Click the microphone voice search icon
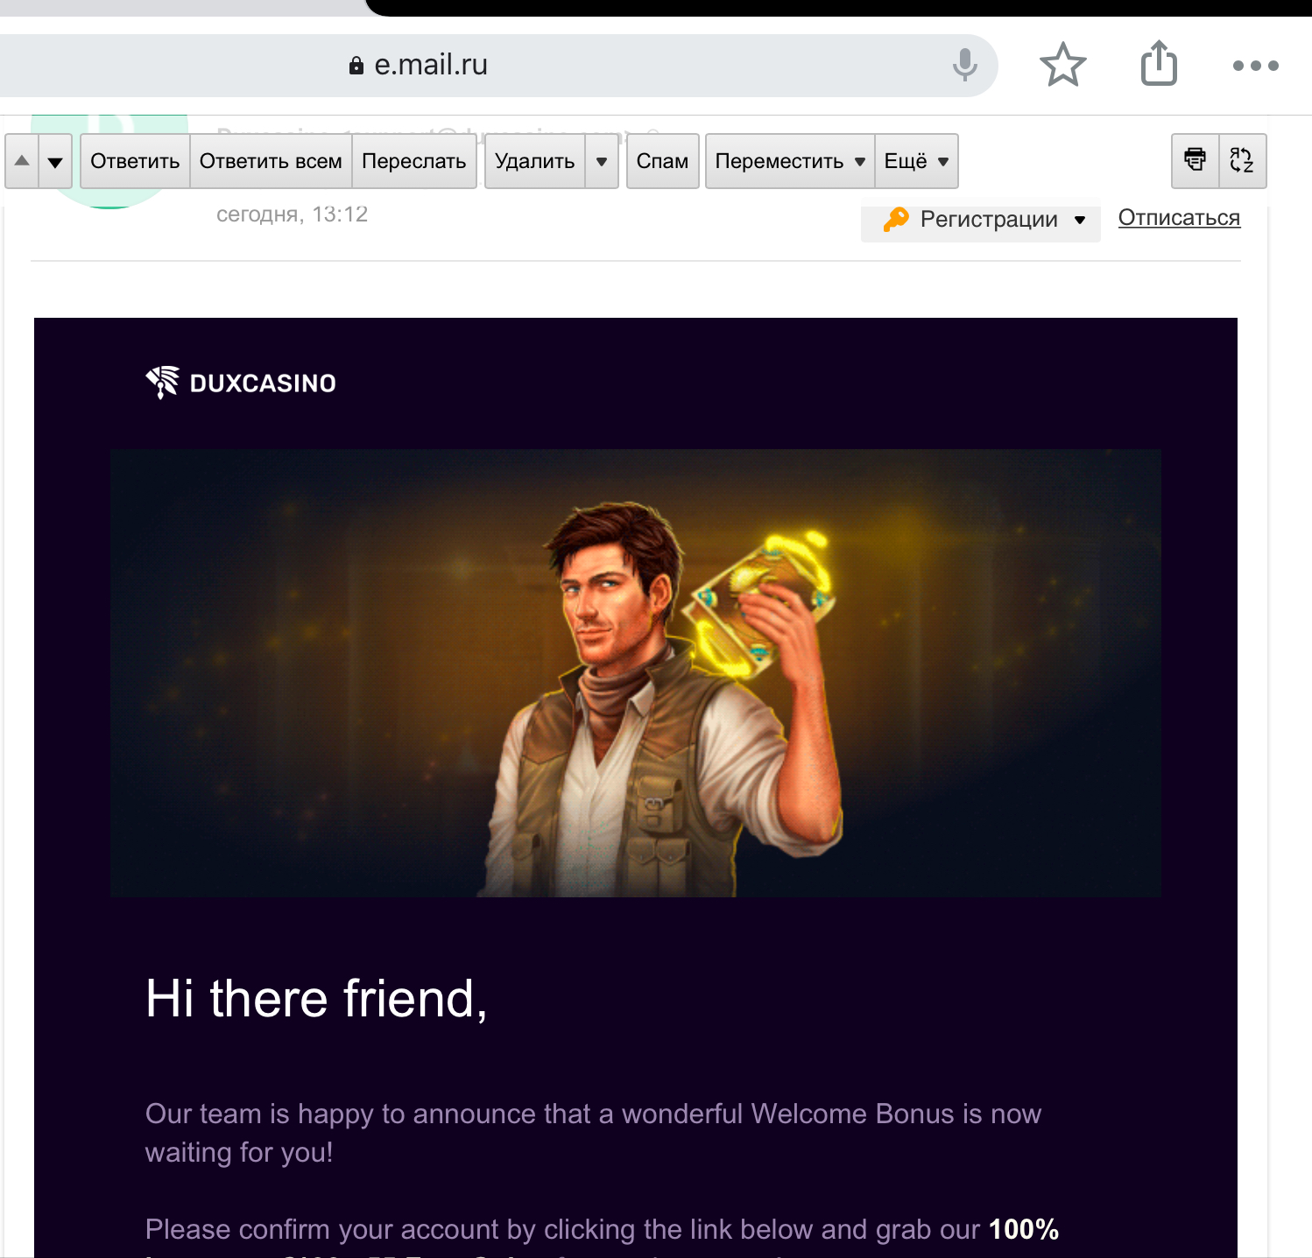1312x1258 pixels. 964,65
